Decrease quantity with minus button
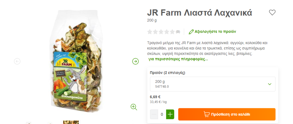Screen dimensions: 293x124 [x=154, y=114]
